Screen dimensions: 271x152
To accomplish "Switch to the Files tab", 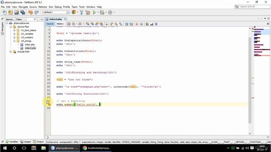I will pyautogui.click(x=19, y=19).
